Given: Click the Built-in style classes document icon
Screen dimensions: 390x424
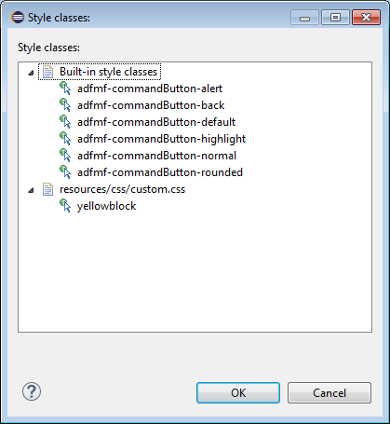Looking at the screenshot, I should coord(47,72).
